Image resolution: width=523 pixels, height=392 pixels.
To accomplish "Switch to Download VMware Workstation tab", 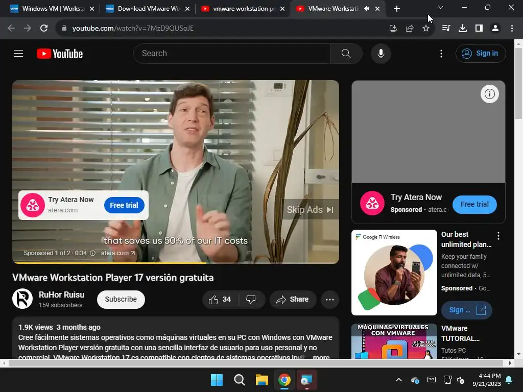I will click(x=149, y=9).
